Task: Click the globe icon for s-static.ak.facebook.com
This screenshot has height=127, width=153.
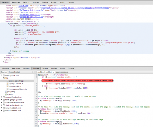Action: 4,102
